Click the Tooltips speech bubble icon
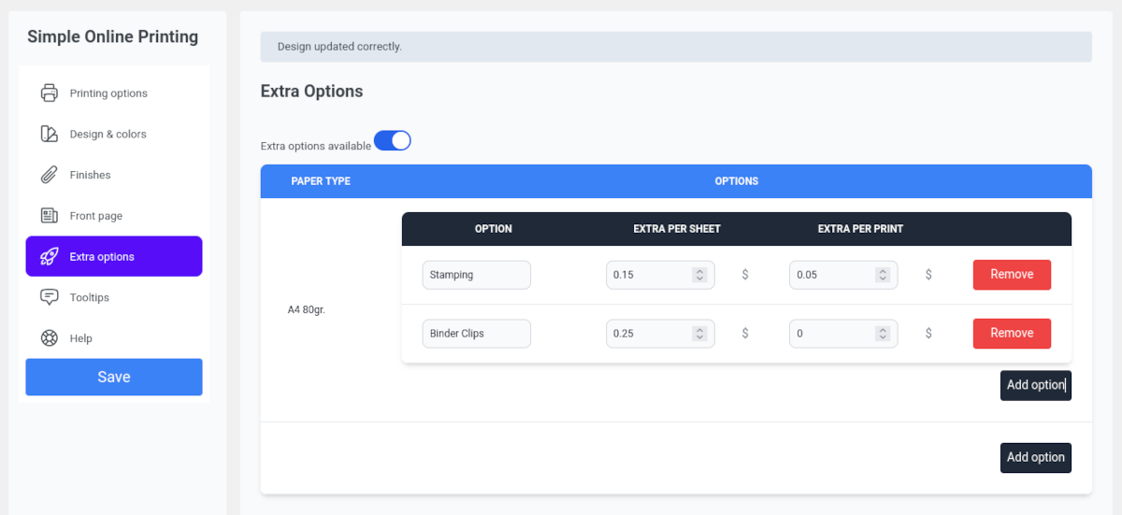 click(50, 297)
